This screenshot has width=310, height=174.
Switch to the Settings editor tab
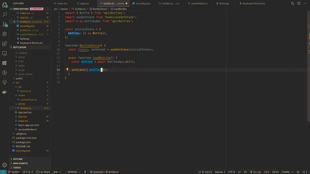click(224, 3)
